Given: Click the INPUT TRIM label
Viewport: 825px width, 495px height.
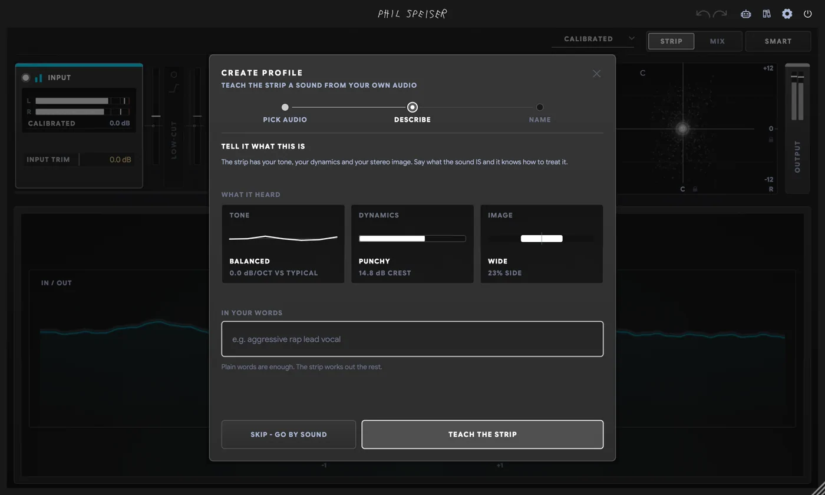Looking at the screenshot, I should (48, 160).
